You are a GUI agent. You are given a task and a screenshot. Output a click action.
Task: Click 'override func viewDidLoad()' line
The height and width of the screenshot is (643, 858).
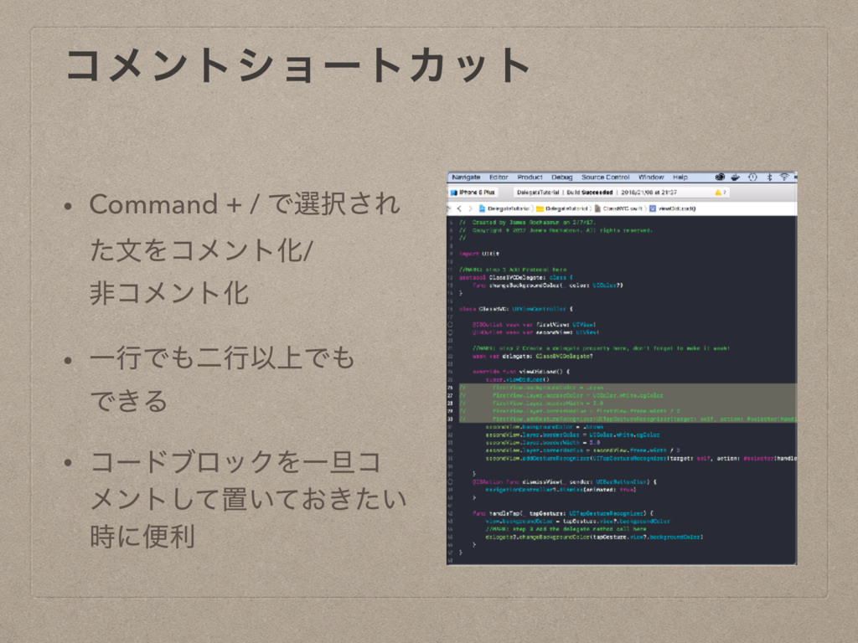[521, 371]
